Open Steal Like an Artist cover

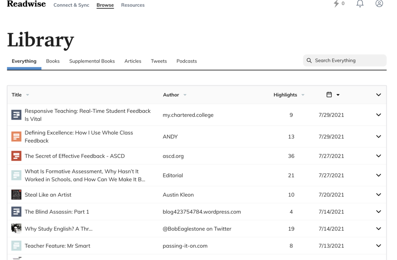tap(16, 195)
